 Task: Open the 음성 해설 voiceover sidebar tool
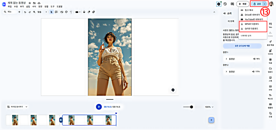coord(270,43)
